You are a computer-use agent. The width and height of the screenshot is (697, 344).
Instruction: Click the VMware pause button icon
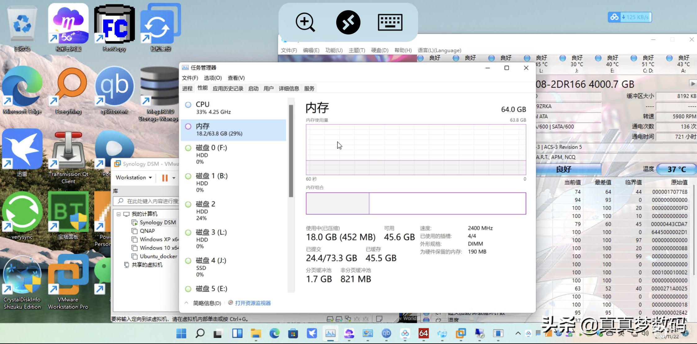165,178
